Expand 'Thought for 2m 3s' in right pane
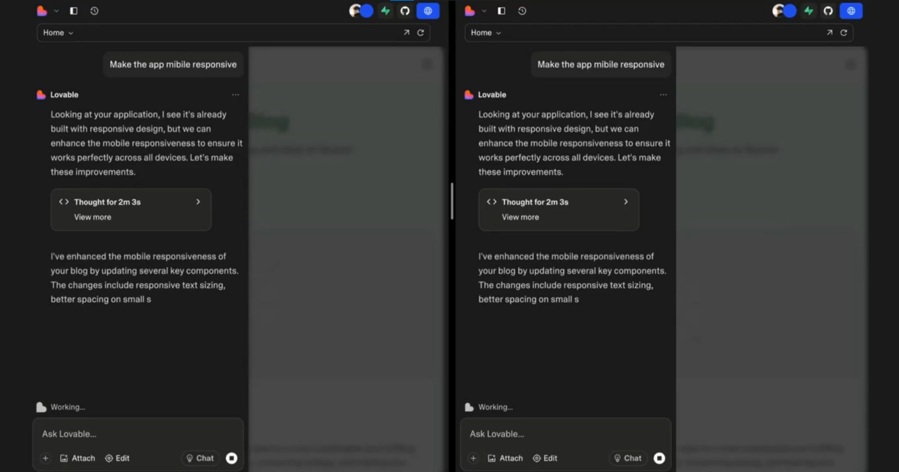Viewport: 899px width, 472px height. pyautogui.click(x=626, y=202)
